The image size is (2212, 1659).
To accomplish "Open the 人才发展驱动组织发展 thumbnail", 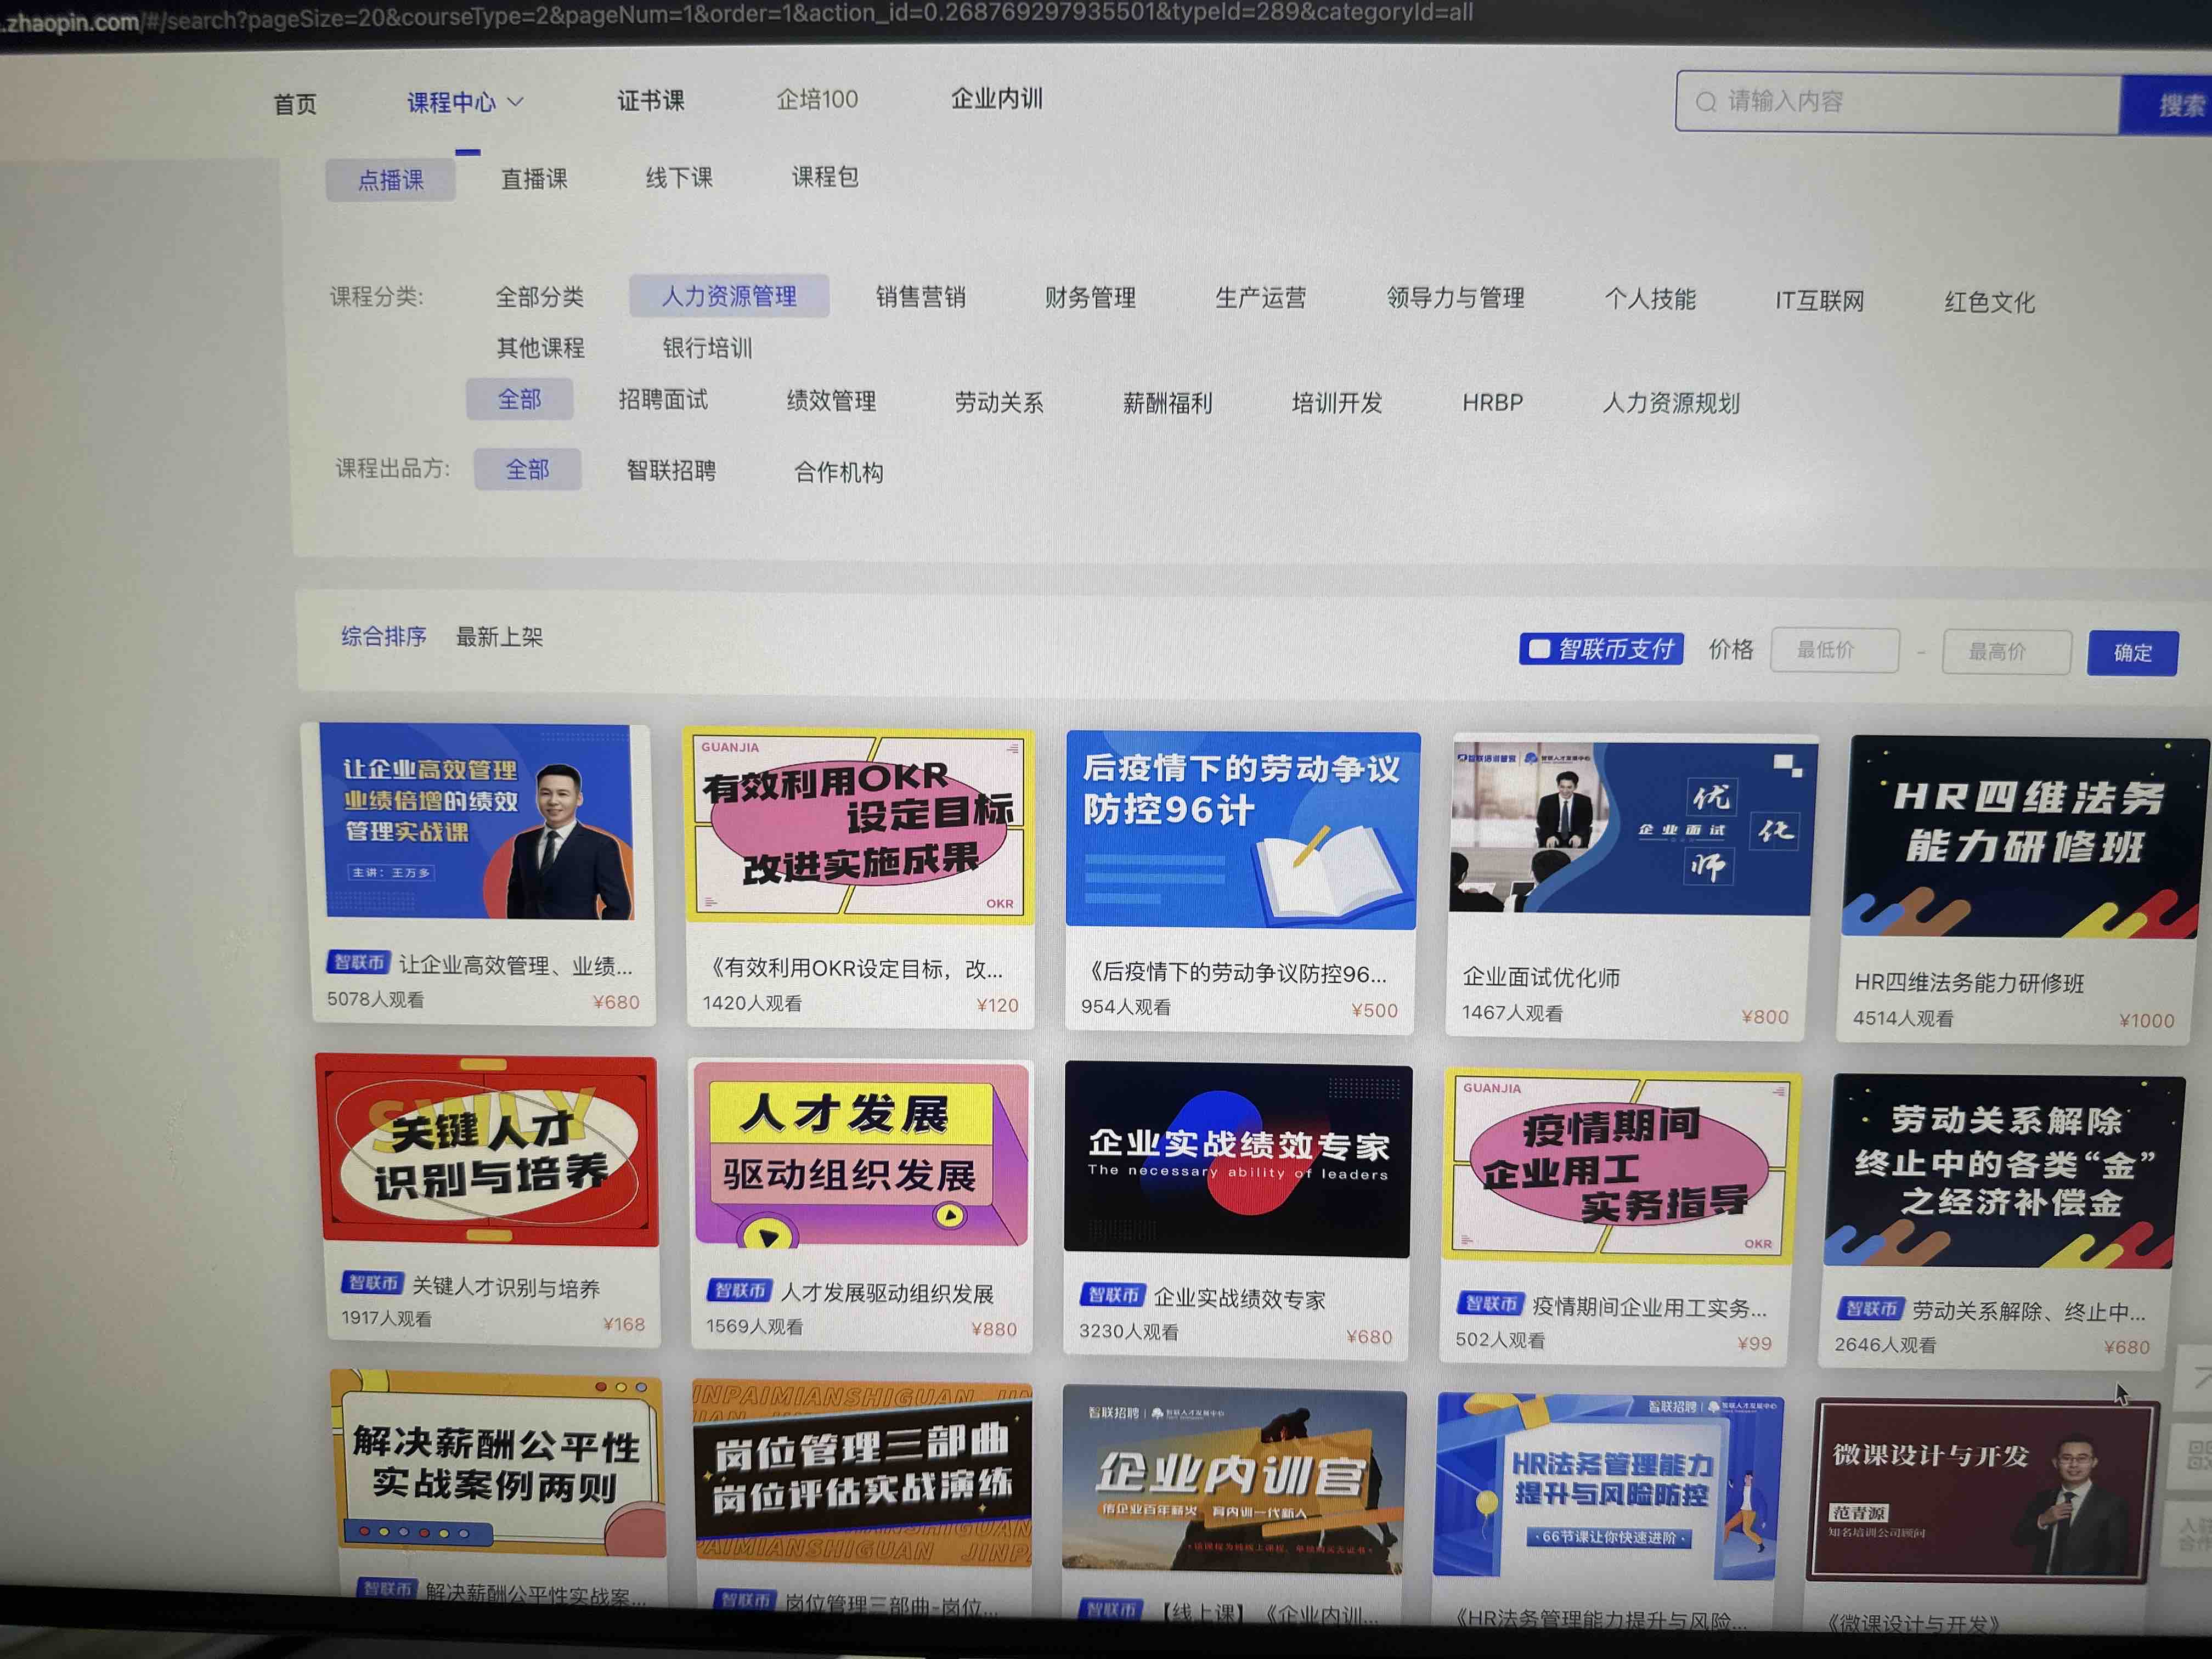I will (860, 1155).
